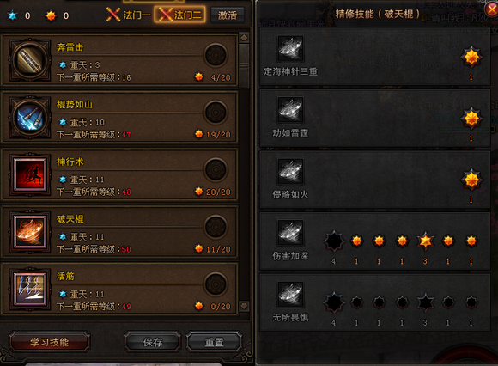Select the 棍势如山 skill icon
The height and width of the screenshot is (366, 498).
[x=30, y=118]
